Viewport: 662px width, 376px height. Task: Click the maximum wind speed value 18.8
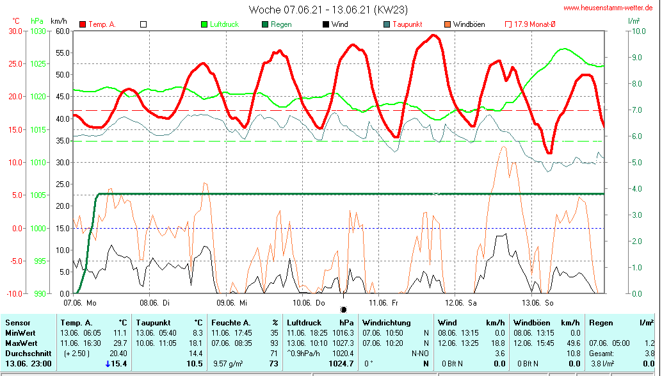tap(498, 343)
